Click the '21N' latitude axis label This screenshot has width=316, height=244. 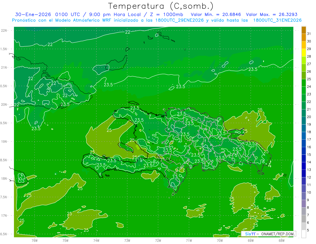[4, 68]
